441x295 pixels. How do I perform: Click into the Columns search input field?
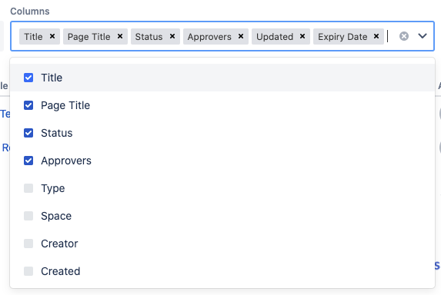pos(391,36)
